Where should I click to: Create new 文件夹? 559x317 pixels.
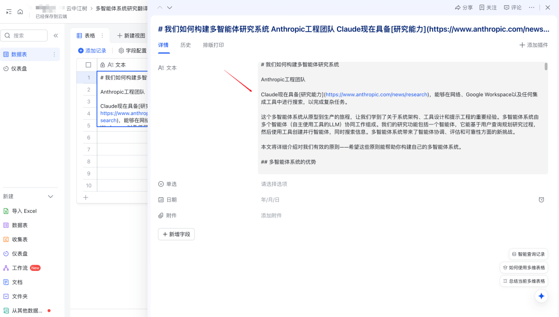(16, 297)
